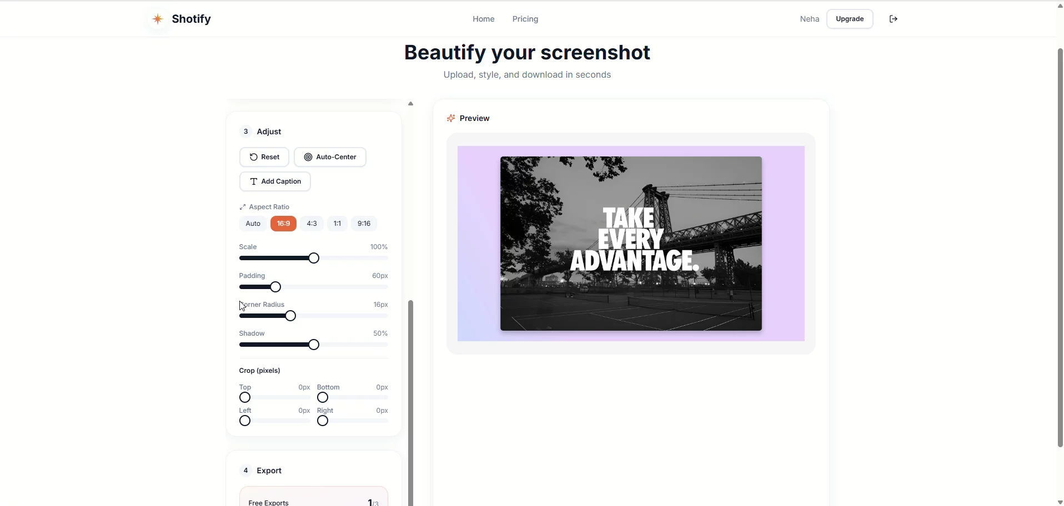Click the sparkle icon next to Preview
The width and height of the screenshot is (1064, 506).
(x=451, y=118)
